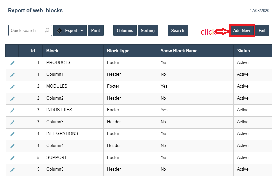This screenshot has height=176, width=278.
Task: Click the pencil edit icon for PRODUCTS row
Action: click(13, 63)
